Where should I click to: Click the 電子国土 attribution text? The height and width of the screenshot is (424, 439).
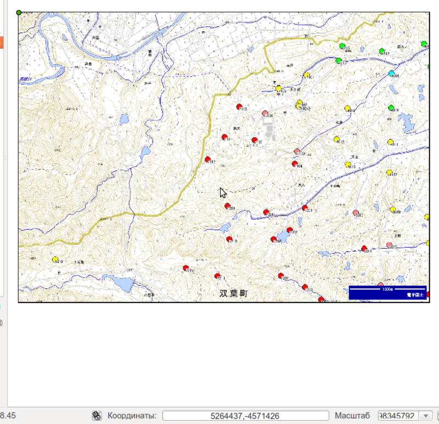(x=415, y=295)
